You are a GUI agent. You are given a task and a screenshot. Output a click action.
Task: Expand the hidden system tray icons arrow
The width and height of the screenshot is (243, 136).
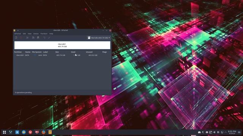(x=226, y=132)
